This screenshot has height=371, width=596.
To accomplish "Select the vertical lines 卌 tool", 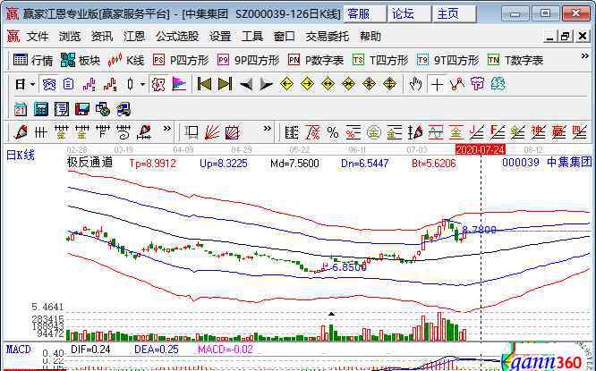I will click(40, 132).
